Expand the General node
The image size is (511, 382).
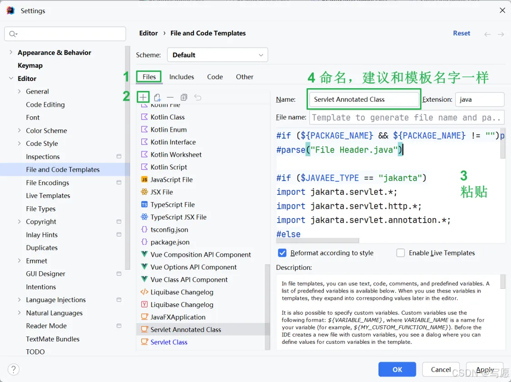click(x=19, y=91)
